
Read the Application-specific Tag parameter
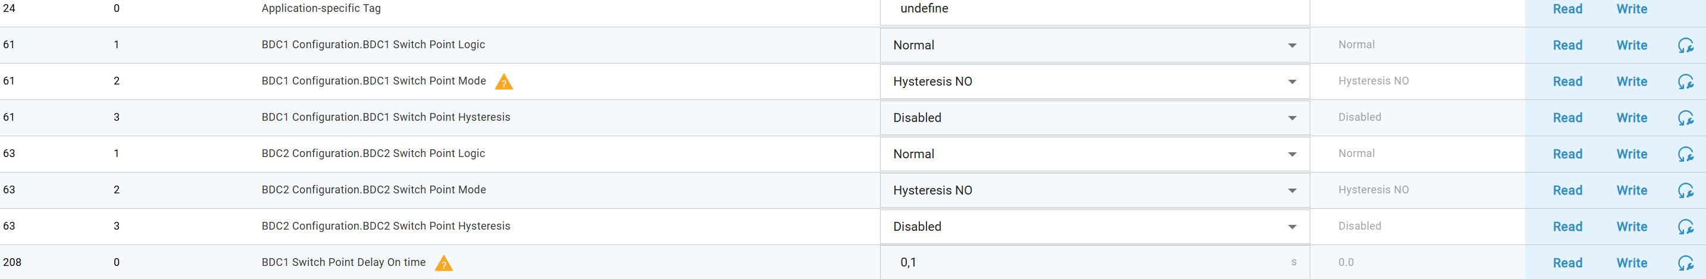coord(1567,10)
